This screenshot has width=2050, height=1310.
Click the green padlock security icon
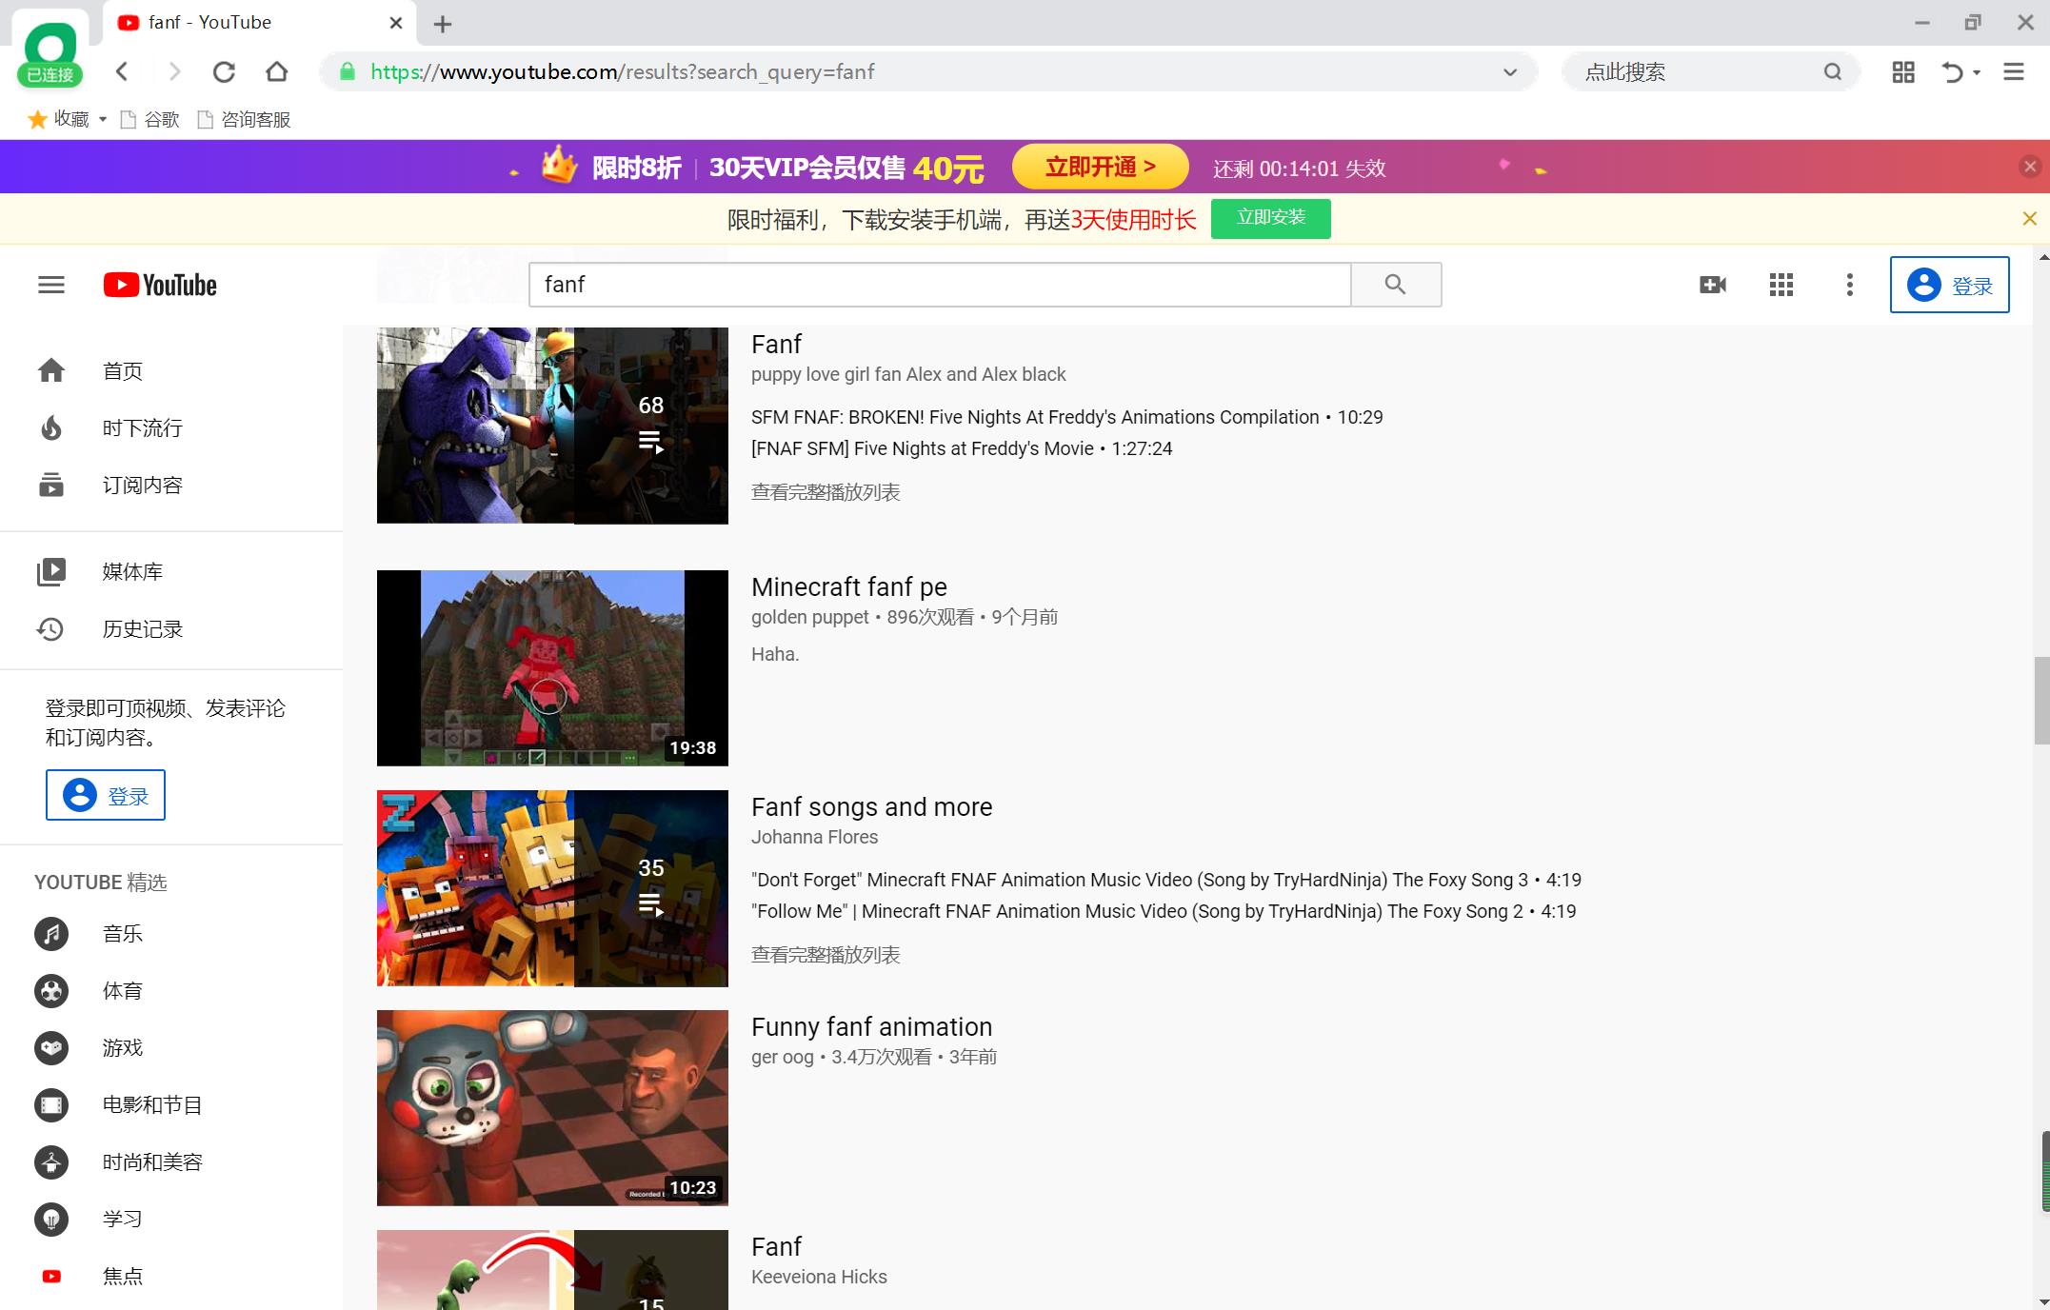click(x=348, y=71)
